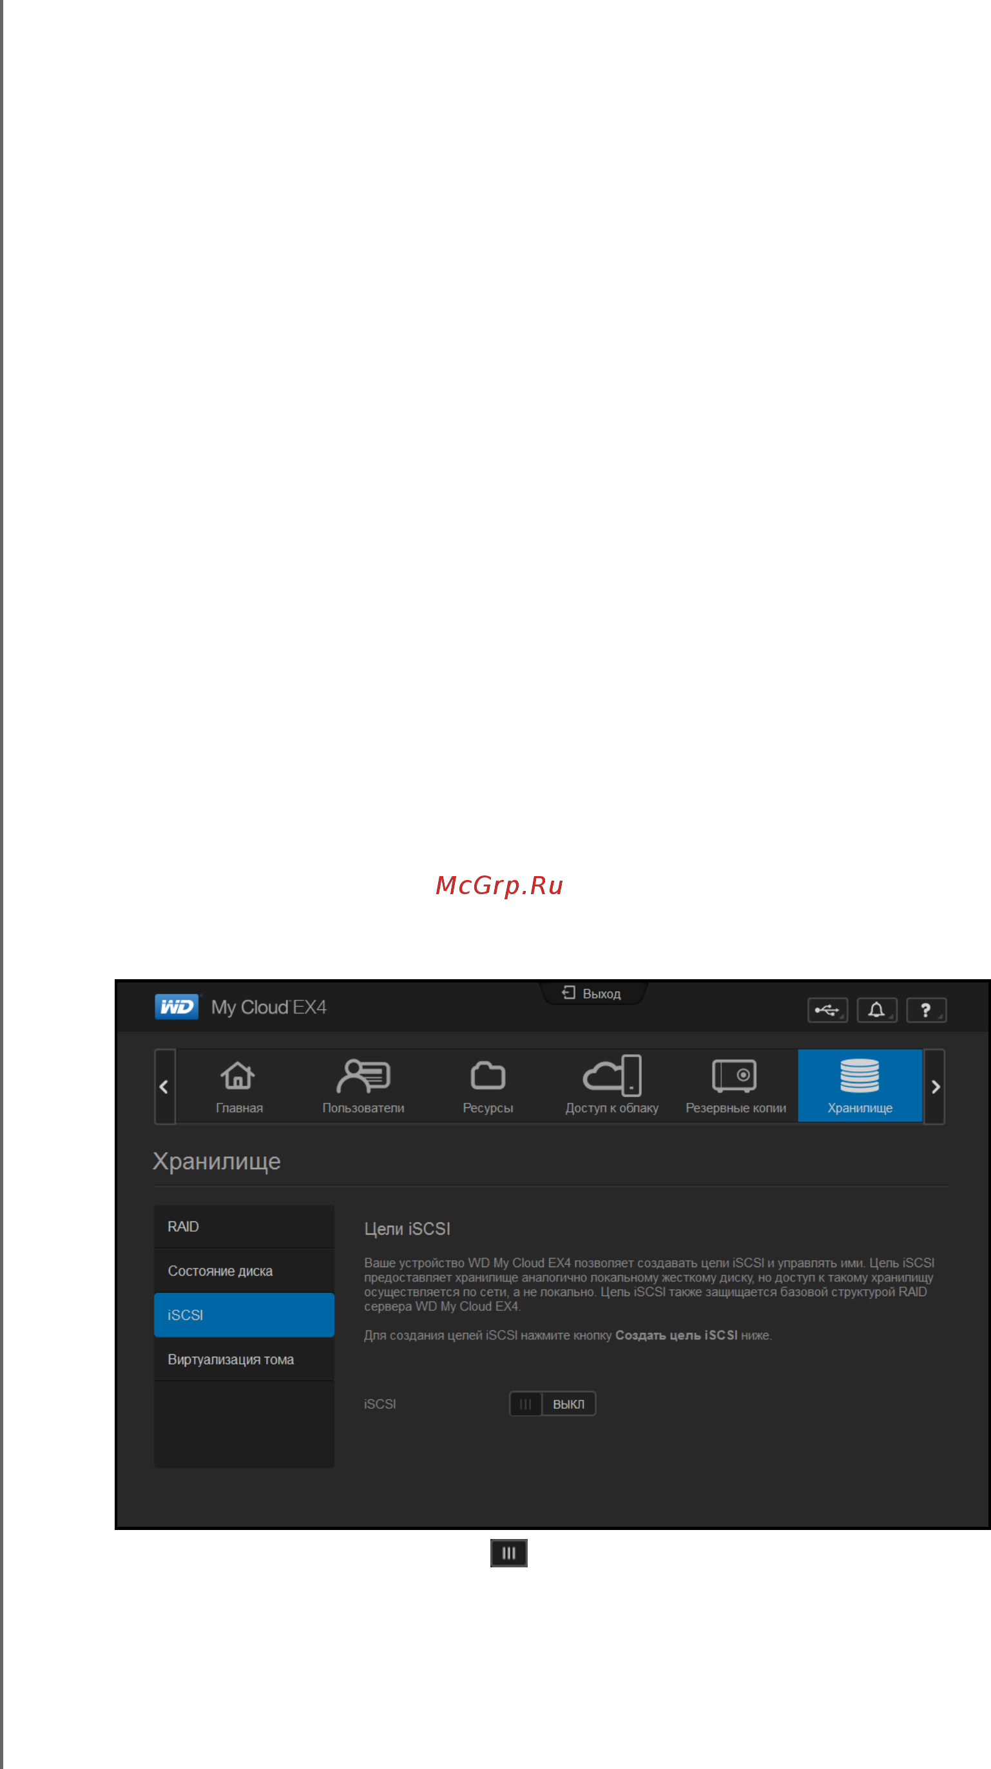991x1769 pixels.
Task: Open the Доступ к облаку tab
Action: (612, 1086)
